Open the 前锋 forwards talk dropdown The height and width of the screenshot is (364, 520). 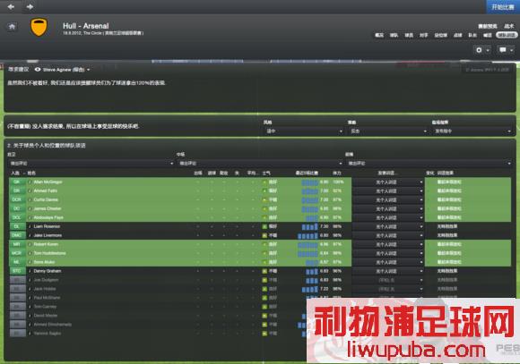click(429, 164)
